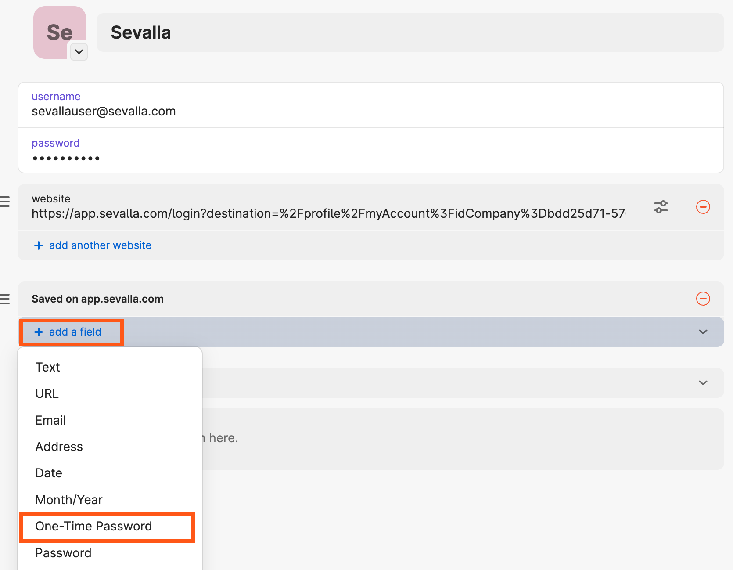This screenshot has width=733, height=570.
Task: Remove the website entry using the minus icon
Action: point(703,207)
